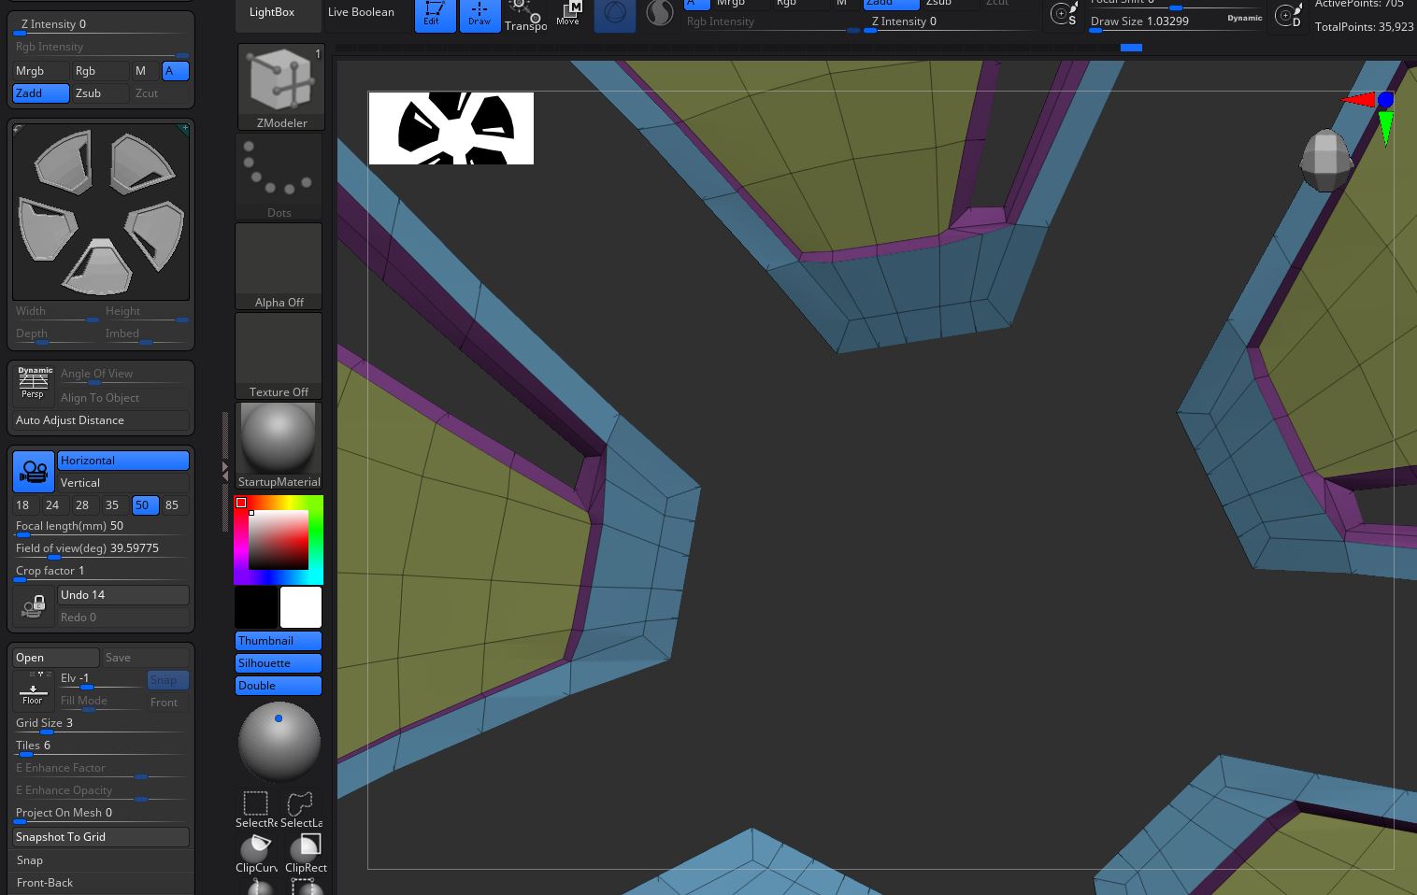Enable Zsub mode in left panel

(100, 93)
